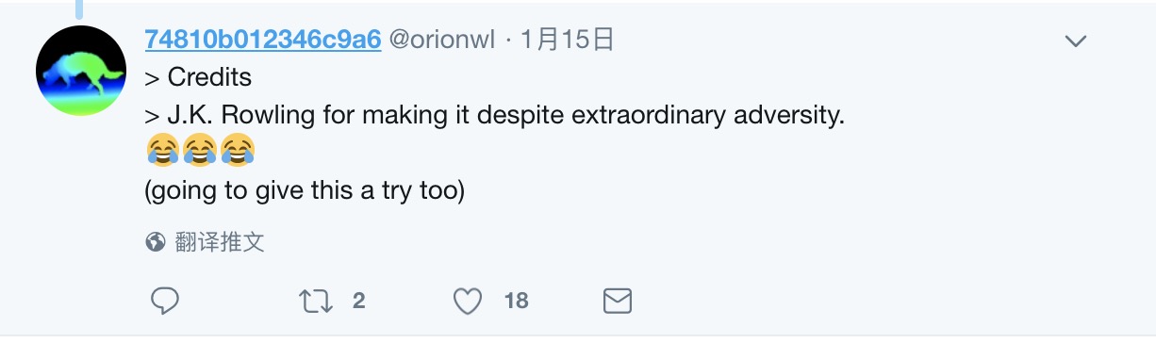Select the first crying-laughing emoji
The width and height of the screenshot is (1156, 343).
click(163, 149)
